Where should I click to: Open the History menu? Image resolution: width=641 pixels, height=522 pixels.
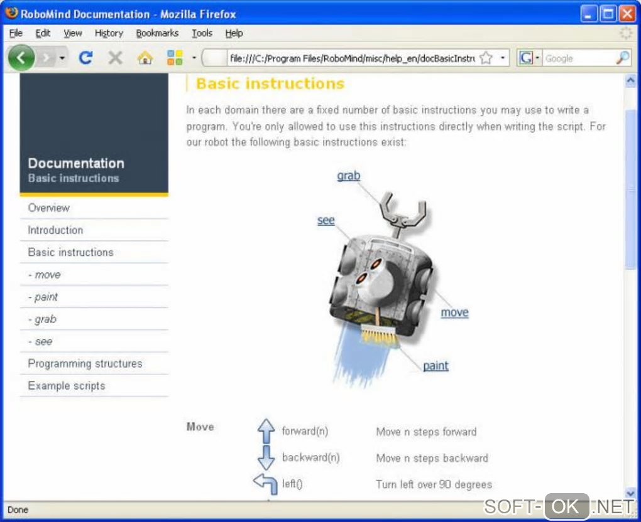[x=109, y=33]
